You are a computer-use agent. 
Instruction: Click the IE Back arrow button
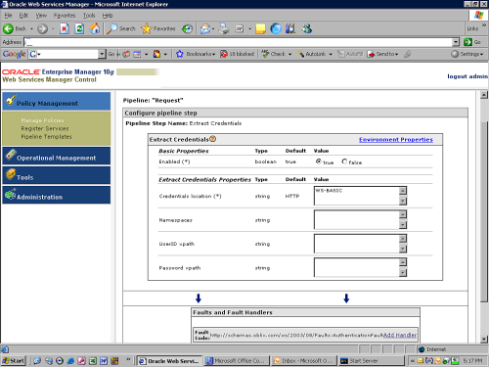[8, 29]
